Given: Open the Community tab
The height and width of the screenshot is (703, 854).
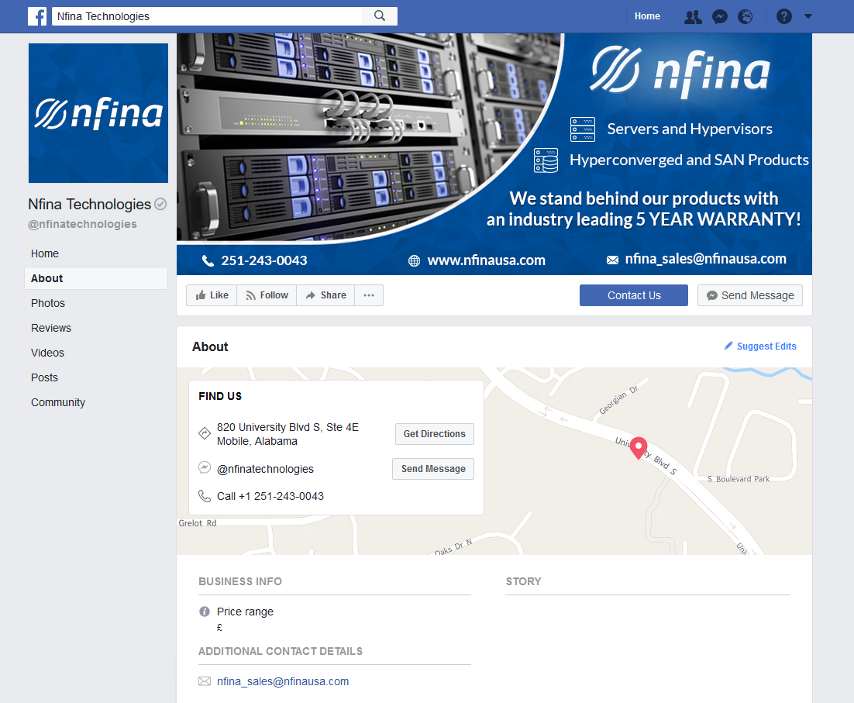Looking at the screenshot, I should [x=57, y=402].
